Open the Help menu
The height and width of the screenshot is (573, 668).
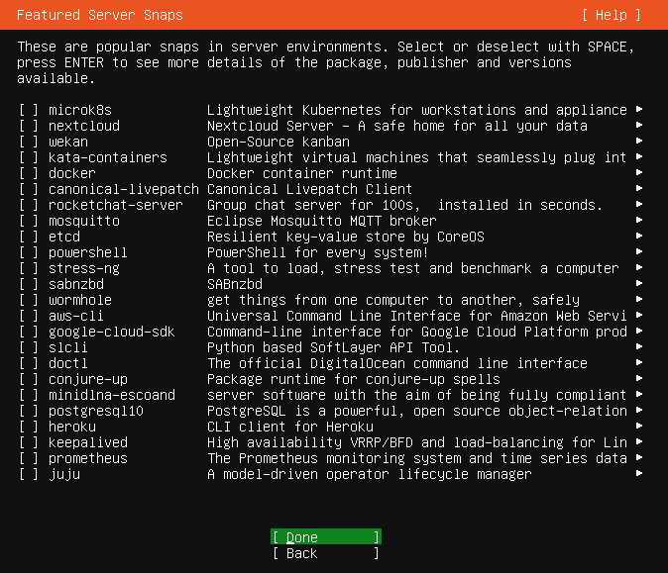click(612, 15)
